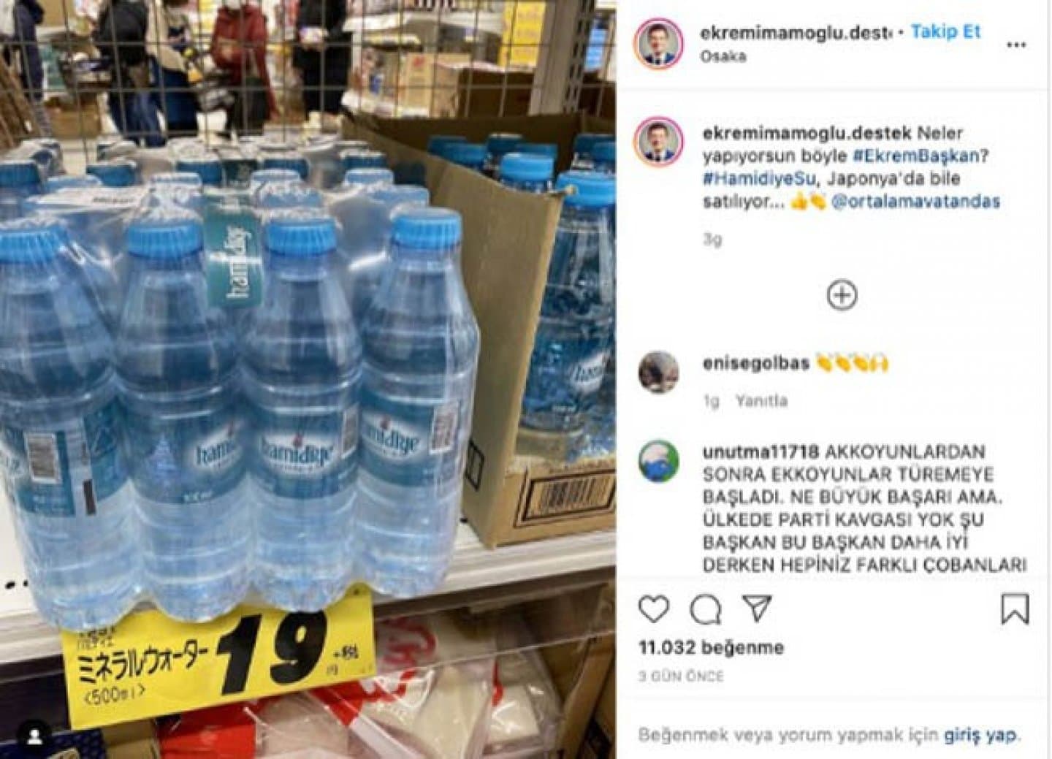The height and width of the screenshot is (759, 1052).
Task: Open ekremimamoglu.destek avatar beside caption
Action: pos(660,142)
